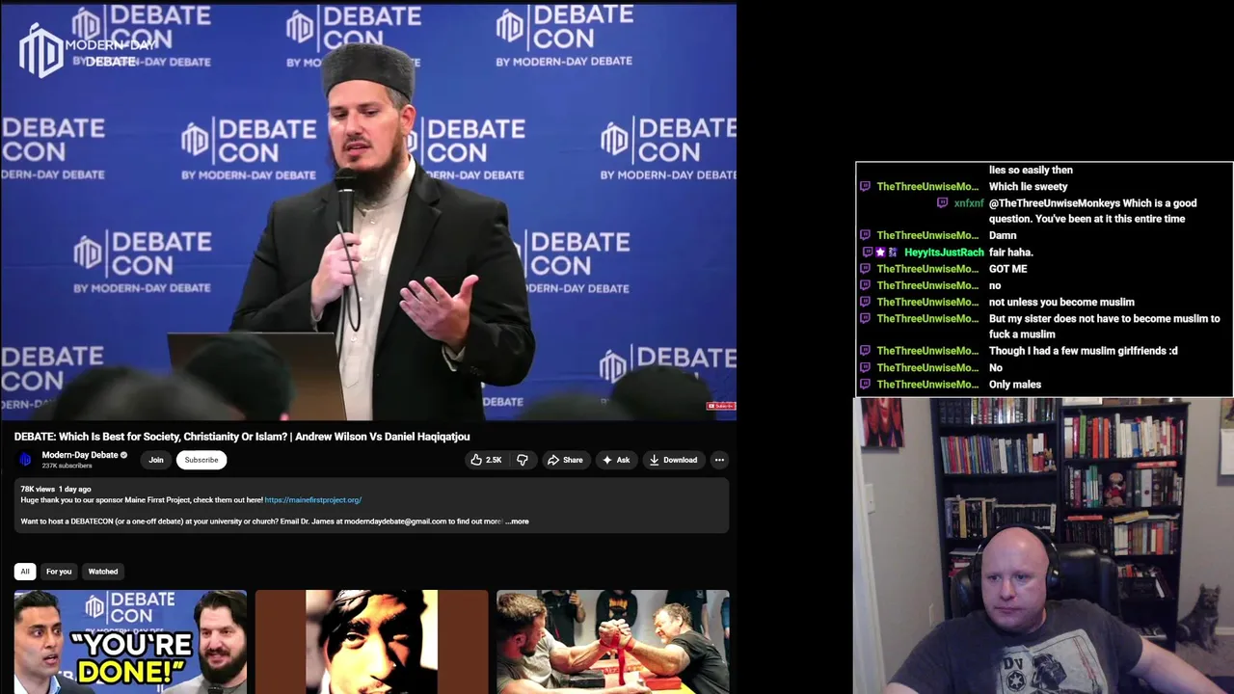Click the video player showing the debate speaker
Screen dimensions: 1234x694
pos(368,210)
